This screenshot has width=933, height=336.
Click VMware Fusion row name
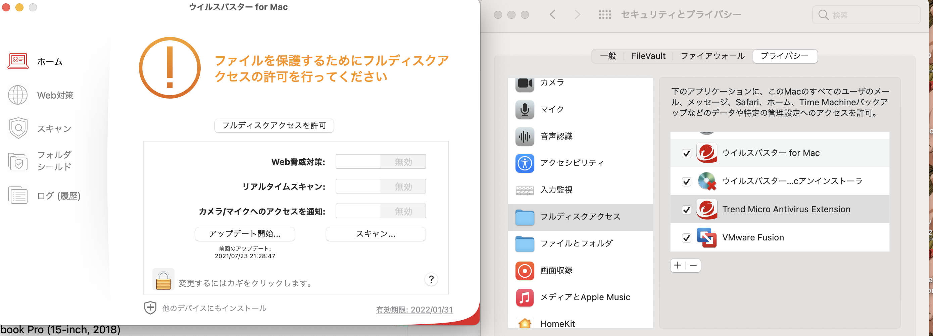[x=753, y=237]
